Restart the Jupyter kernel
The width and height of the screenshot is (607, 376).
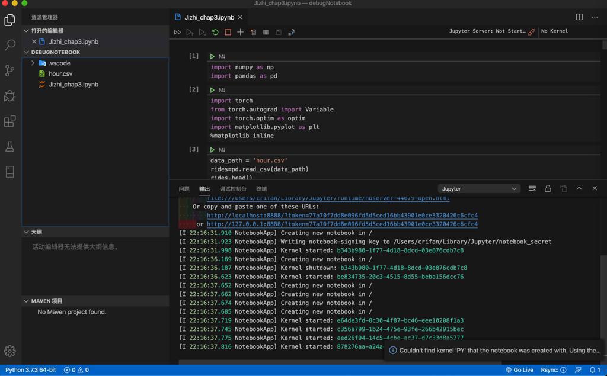[215, 32]
